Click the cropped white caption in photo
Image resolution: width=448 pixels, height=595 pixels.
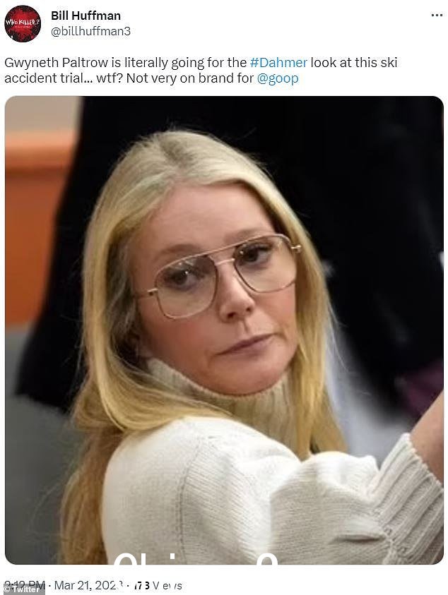(196, 558)
